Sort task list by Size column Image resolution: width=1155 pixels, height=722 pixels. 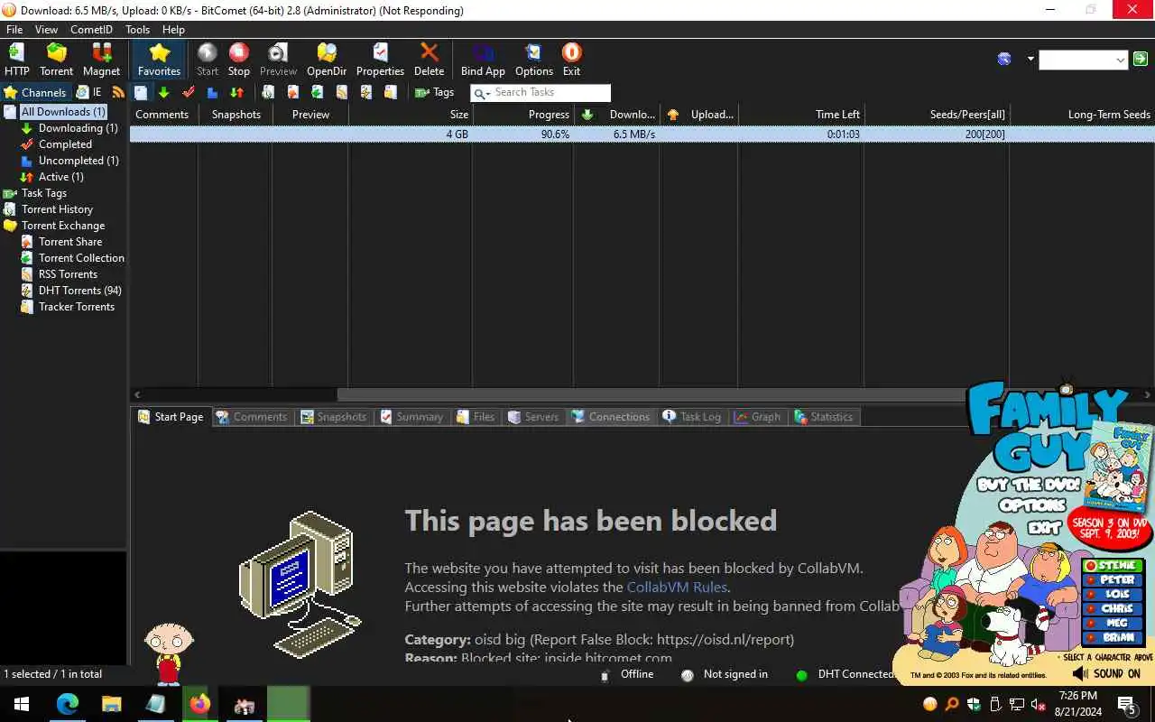click(x=411, y=115)
